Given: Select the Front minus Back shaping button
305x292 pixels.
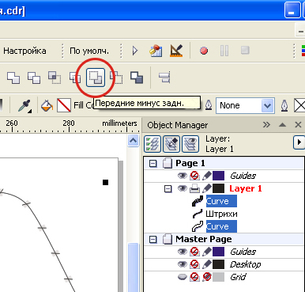Looking at the screenshot, I should coord(96,78).
